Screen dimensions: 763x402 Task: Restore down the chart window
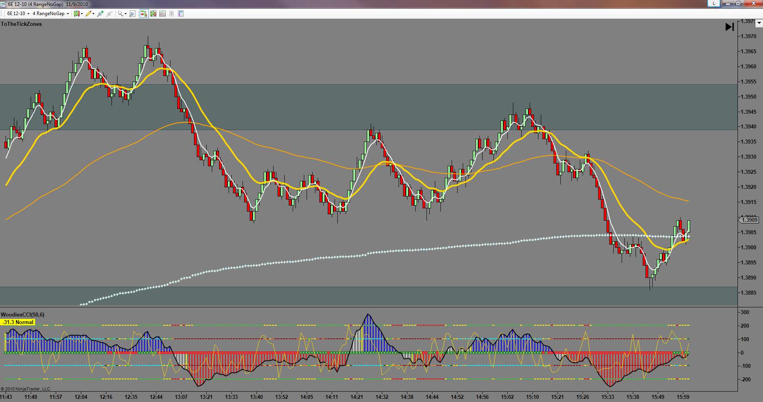point(738,4)
